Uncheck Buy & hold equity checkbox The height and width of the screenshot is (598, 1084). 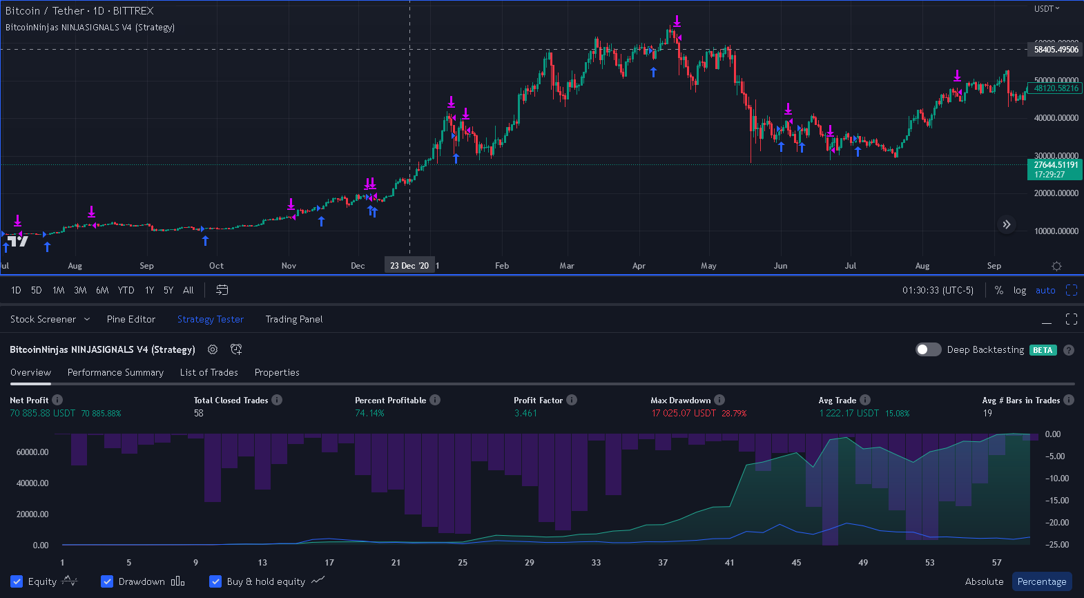215,581
